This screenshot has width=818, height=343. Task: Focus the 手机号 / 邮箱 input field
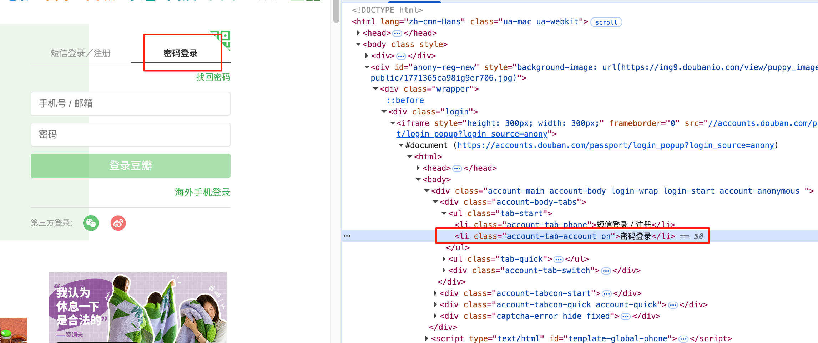pyautogui.click(x=131, y=103)
